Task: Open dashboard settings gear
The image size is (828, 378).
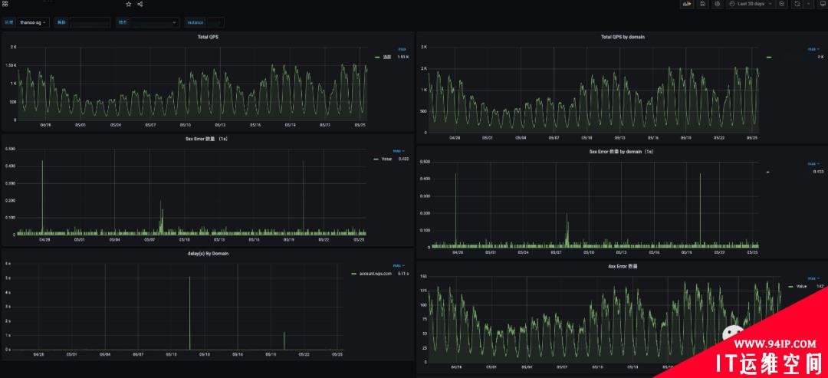Action: 717,4
